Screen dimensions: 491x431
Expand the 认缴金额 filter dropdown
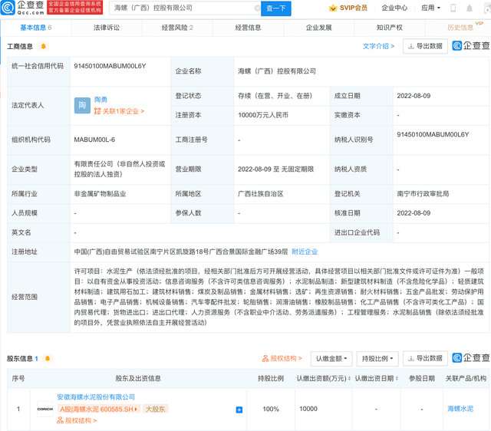click(x=332, y=358)
